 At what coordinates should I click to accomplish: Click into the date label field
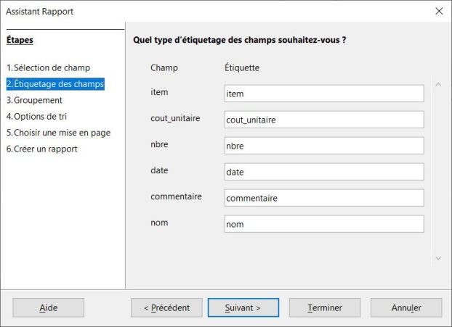[323, 172]
